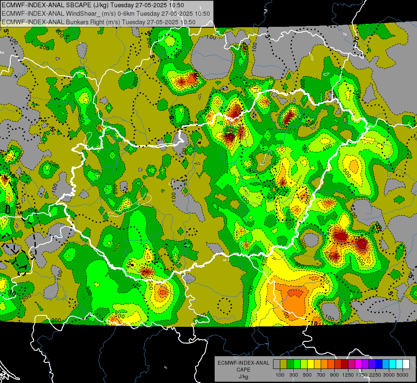Click the legend value 500
417x383 pixels.
click(x=307, y=375)
